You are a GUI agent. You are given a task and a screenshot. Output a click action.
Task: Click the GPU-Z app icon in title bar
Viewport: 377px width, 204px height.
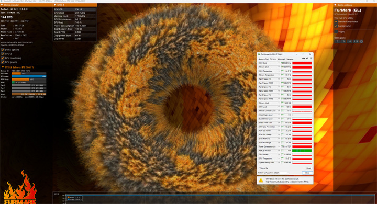[259, 54]
